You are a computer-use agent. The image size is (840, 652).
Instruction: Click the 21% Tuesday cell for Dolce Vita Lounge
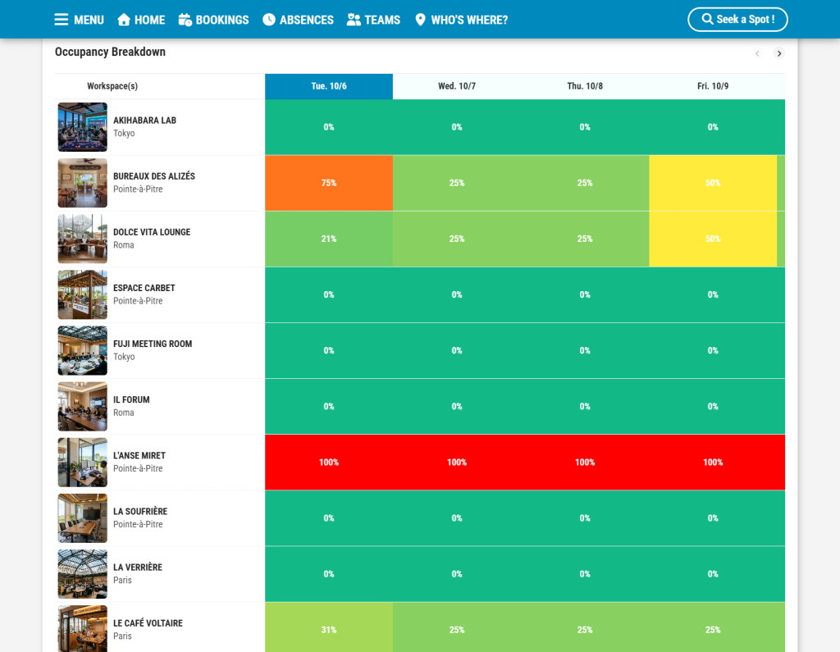[x=329, y=239]
